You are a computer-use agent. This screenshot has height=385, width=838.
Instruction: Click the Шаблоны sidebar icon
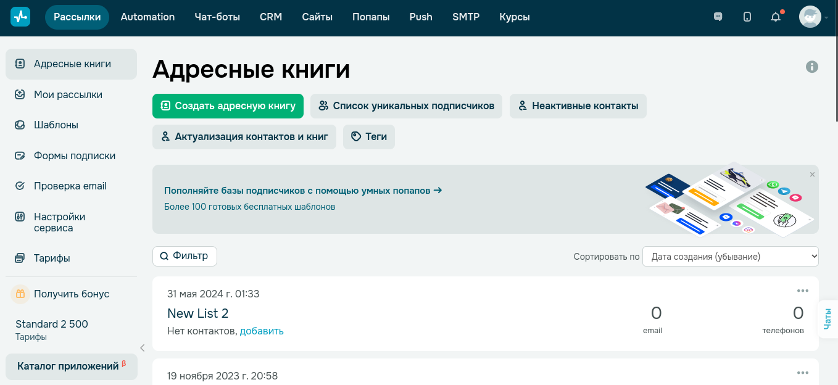pyautogui.click(x=20, y=125)
